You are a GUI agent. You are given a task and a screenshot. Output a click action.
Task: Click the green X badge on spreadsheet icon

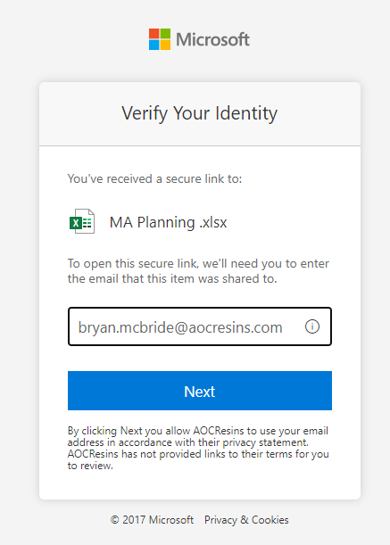coord(76,223)
